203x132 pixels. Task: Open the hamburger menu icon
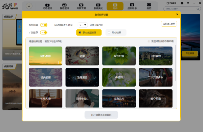click(188, 3)
